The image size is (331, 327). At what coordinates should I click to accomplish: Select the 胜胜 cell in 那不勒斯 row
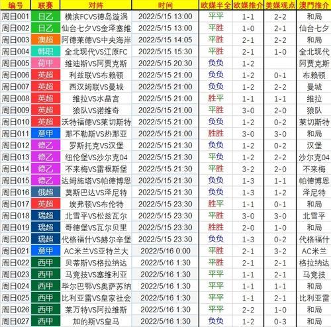[x=216, y=134]
